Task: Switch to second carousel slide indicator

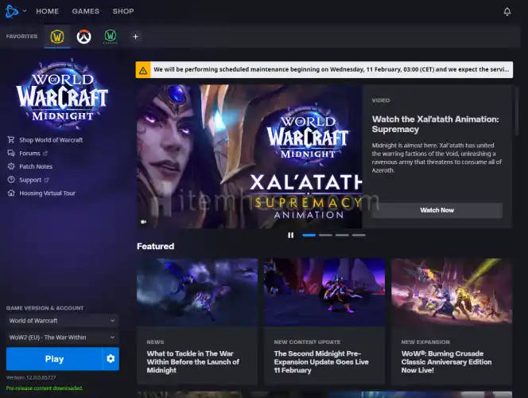Action: click(x=325, y=235)
